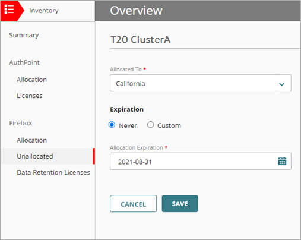The image size is (301, 240).
Task: Open Licenses under AuthPoint
Action: (x=30, y=96)
